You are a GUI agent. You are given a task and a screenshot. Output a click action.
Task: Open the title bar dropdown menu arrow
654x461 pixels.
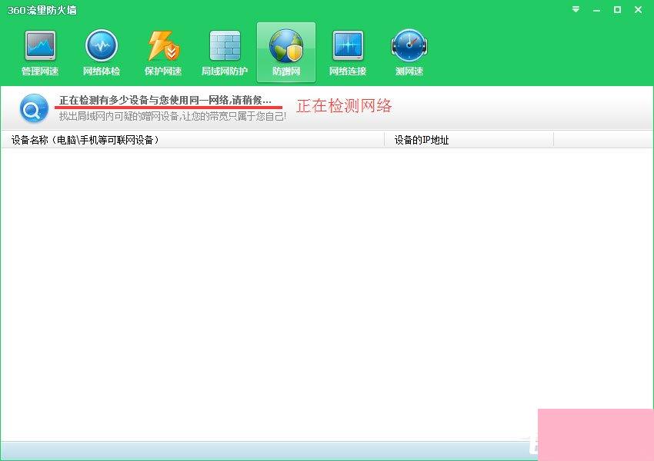pyautogui.click(x=576, y=9)
